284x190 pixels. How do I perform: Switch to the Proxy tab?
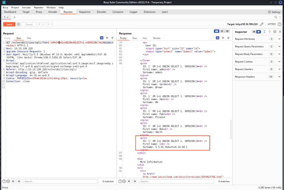point(39,12)
